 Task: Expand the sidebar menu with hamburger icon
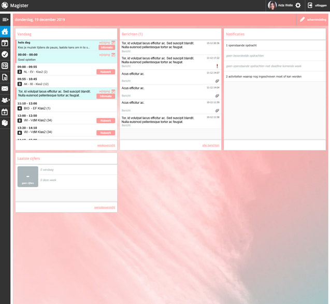pyautogui.click(x=5, y=20)
